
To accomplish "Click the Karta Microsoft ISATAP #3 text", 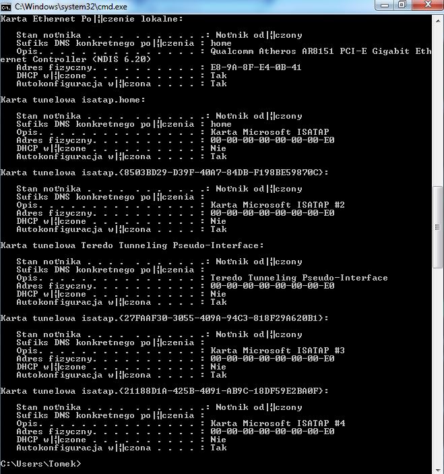I will pyautogui.click(x=278, y=351).
